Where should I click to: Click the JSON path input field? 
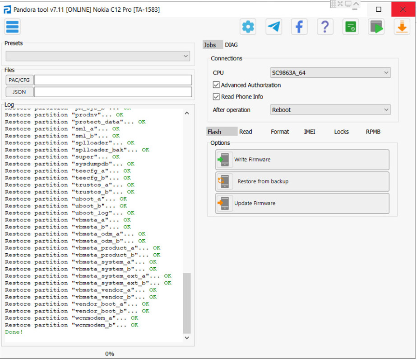(113, 92)
